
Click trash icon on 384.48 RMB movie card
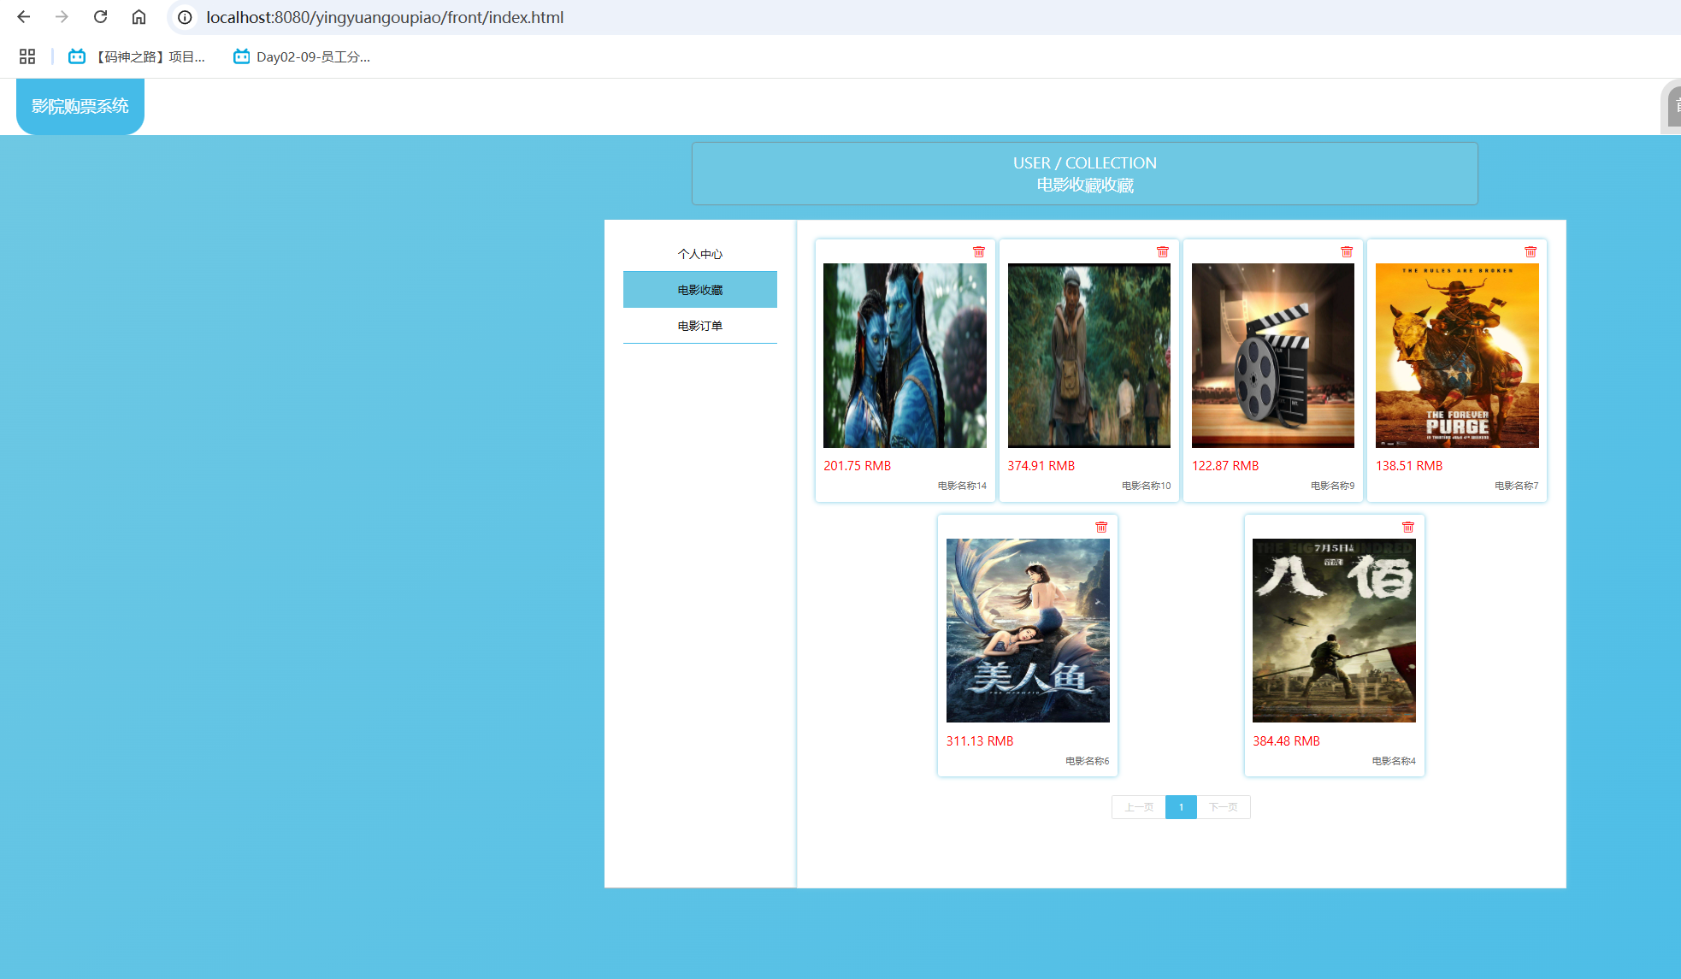[1408, 527]
